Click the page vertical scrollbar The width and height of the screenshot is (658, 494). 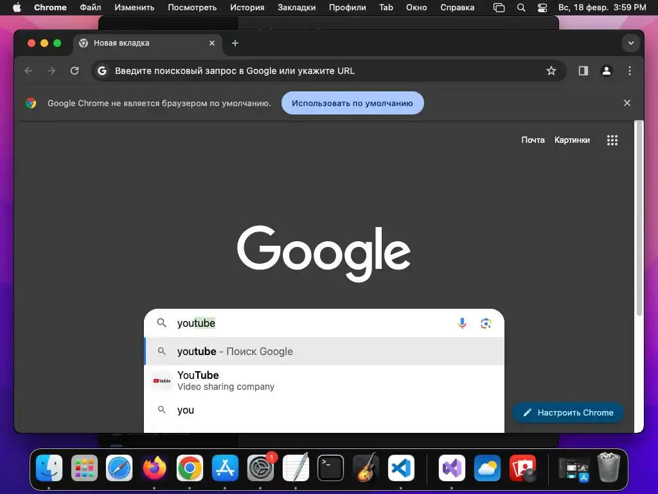[x=639, y=219]
